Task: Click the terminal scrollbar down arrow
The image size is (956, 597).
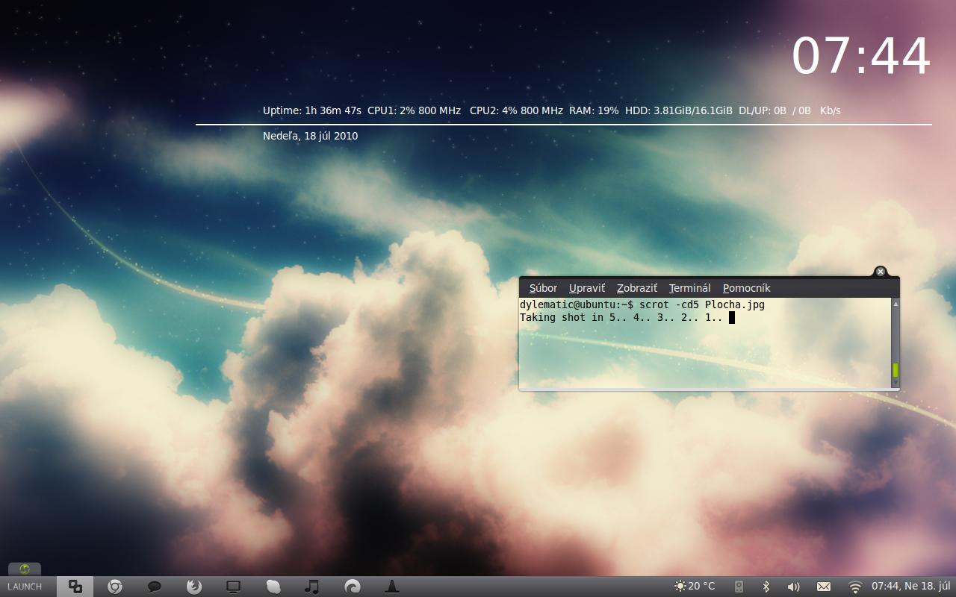Action: click(896, 383)
